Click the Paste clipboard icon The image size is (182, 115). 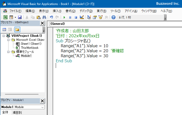[38, 17]
